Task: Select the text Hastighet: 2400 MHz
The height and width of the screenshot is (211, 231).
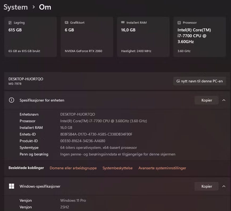Action: point(136,51)
